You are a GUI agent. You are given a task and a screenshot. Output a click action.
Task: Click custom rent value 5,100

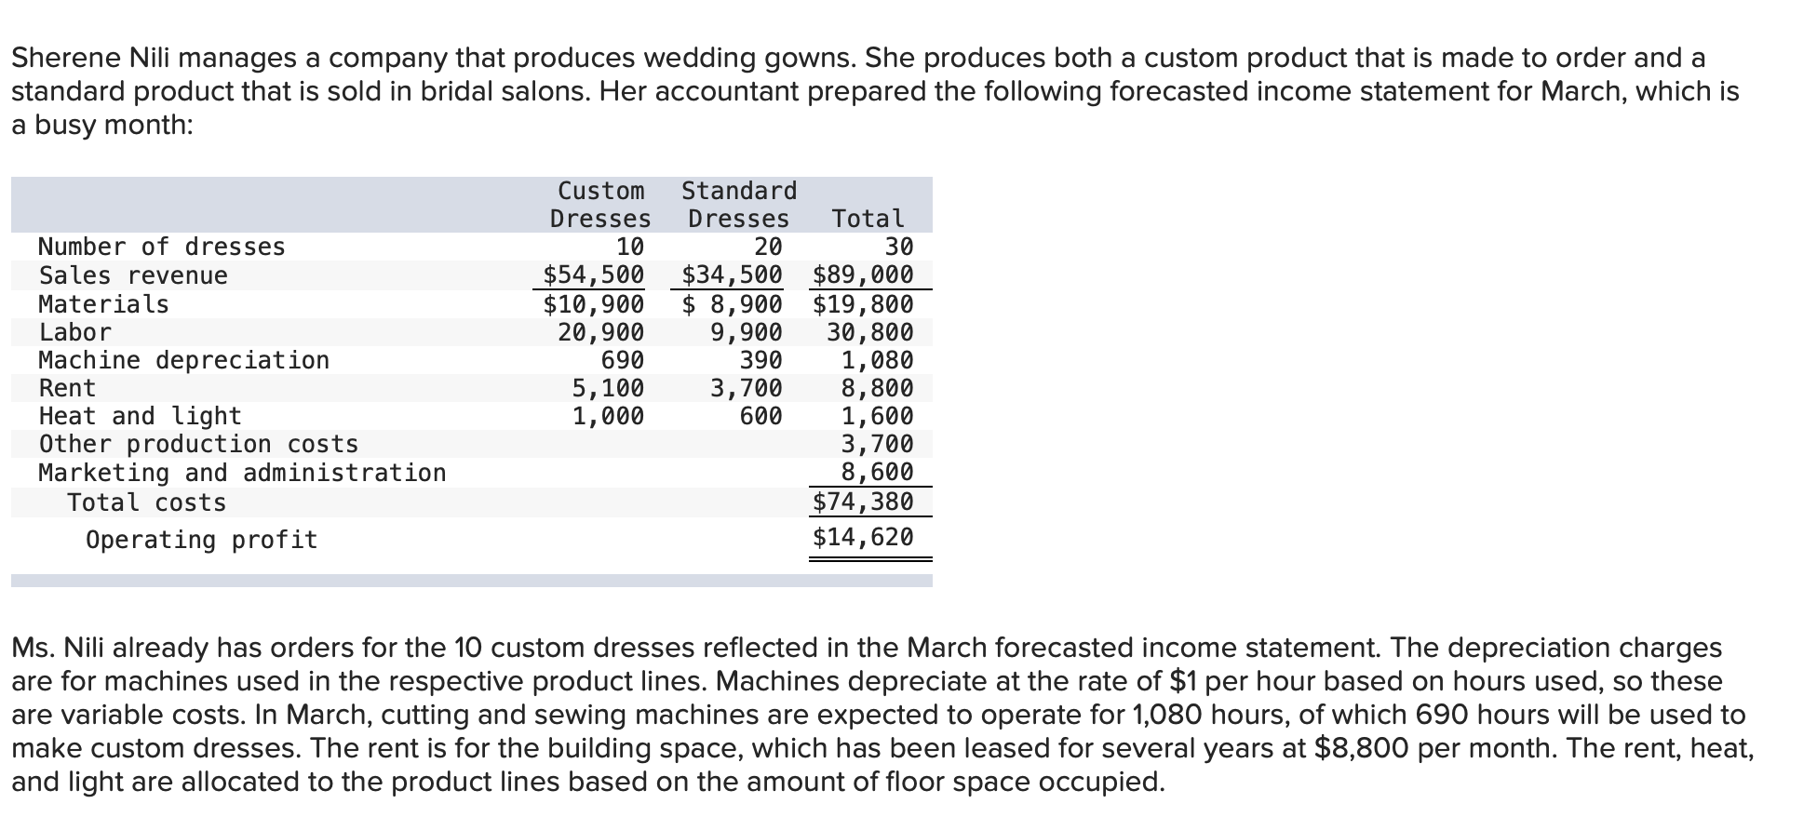(x=608, y=388)
